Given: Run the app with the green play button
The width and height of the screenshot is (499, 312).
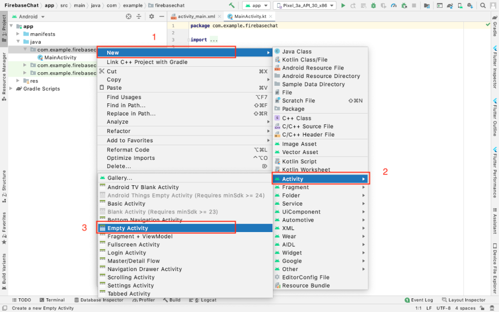Looking at the screenshot, I should click(x=343, y=5).
